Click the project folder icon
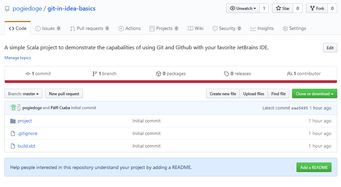This screenshot has width=341, height=187. point(13,121)
